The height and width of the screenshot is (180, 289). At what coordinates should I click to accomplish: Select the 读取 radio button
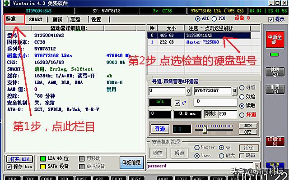point(242,106)
